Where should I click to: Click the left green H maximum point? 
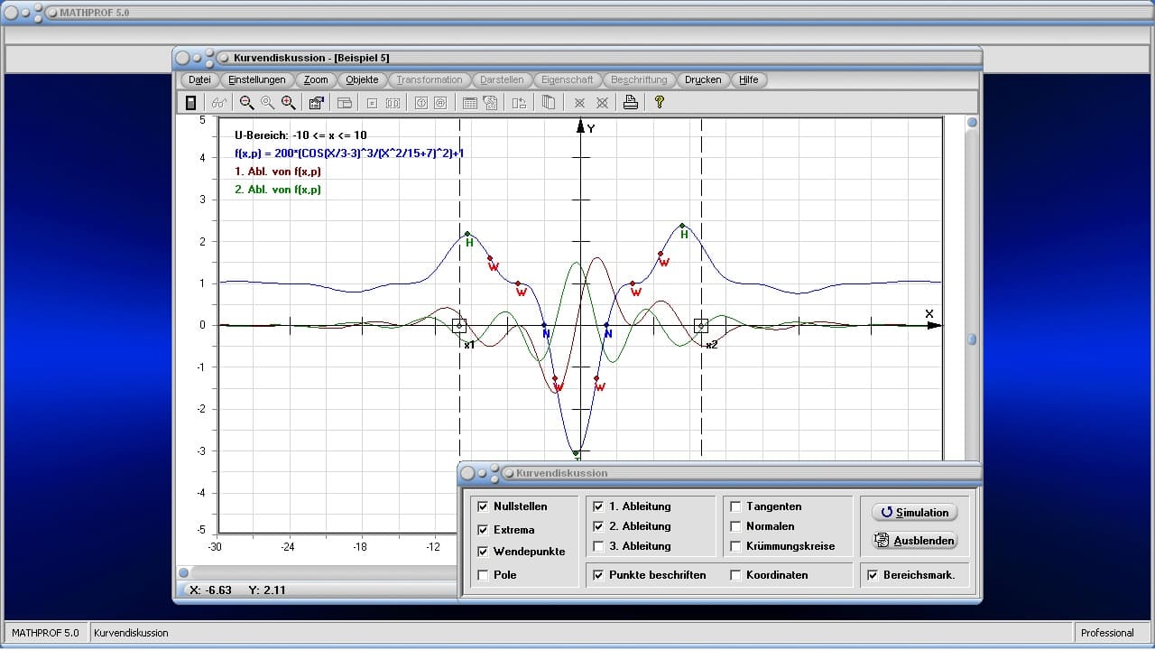tap(467, 234)
